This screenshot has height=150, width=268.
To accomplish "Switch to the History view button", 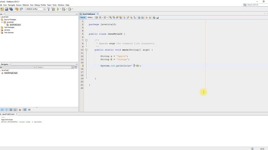I will pos(90,17).
